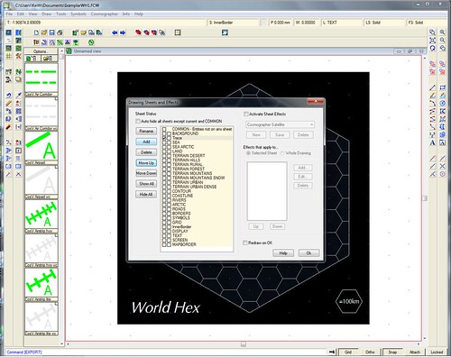This screenshot has width=451, height=357.
Task: Click the blue left arrow toolbar icon
Action: pyautogui.click(x=115, y=32)
